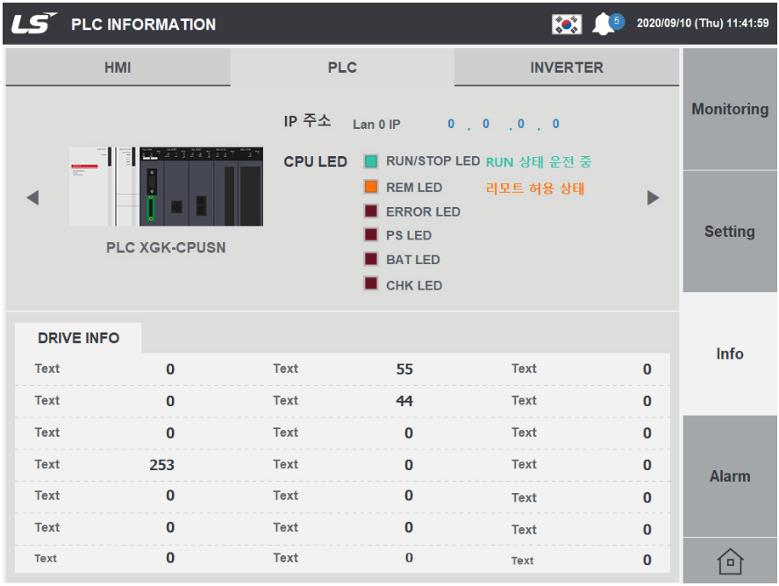The height and width of the screenshot is (586, 779).
Task: Open the Monitoring page
Action: pos(730,109)
